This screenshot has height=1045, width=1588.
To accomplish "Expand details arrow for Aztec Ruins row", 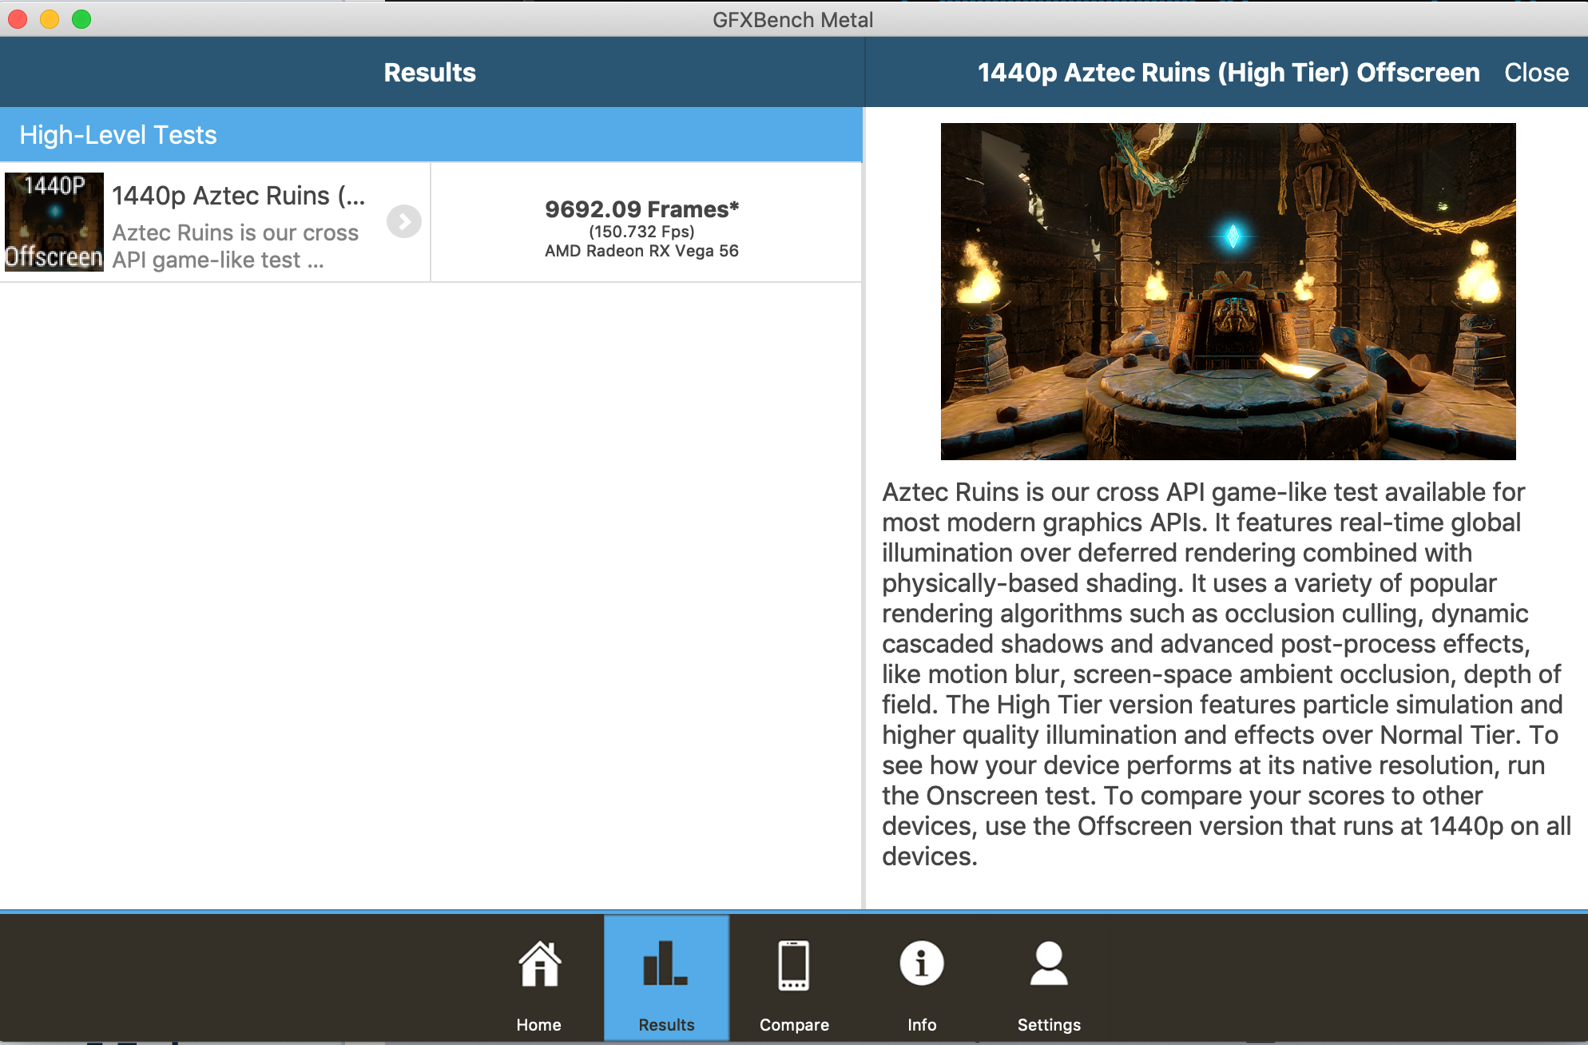I will (x=404, y=221).
